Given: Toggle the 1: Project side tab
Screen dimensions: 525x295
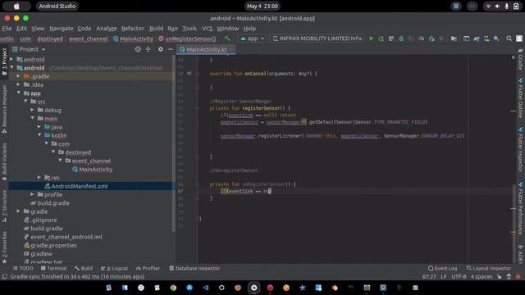Looking at the screenshot, I should pos(4,62).
